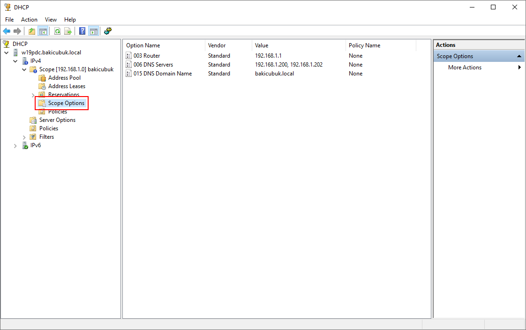Viewport: 526px width, 330px height.
Task: Toggle Show/Hide Action Pane toolbar icon
Action: click(x=94, y=31)
